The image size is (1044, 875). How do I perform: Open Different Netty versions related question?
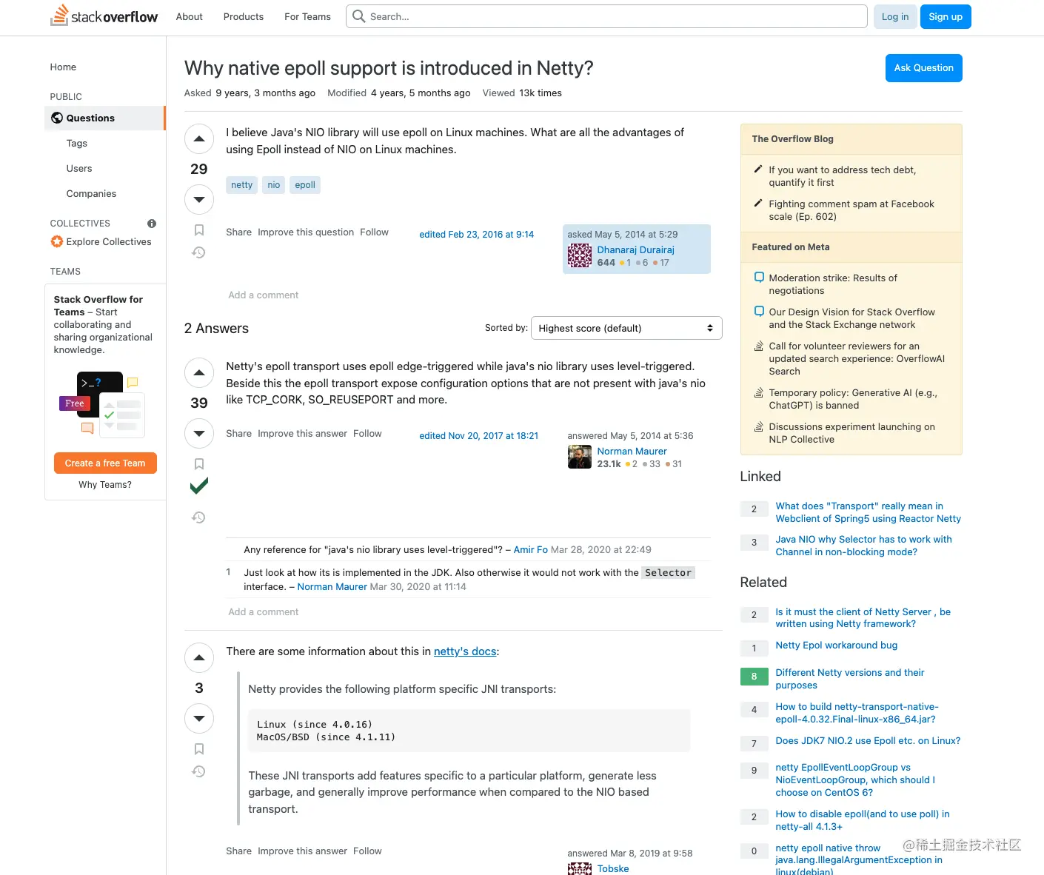849,679
